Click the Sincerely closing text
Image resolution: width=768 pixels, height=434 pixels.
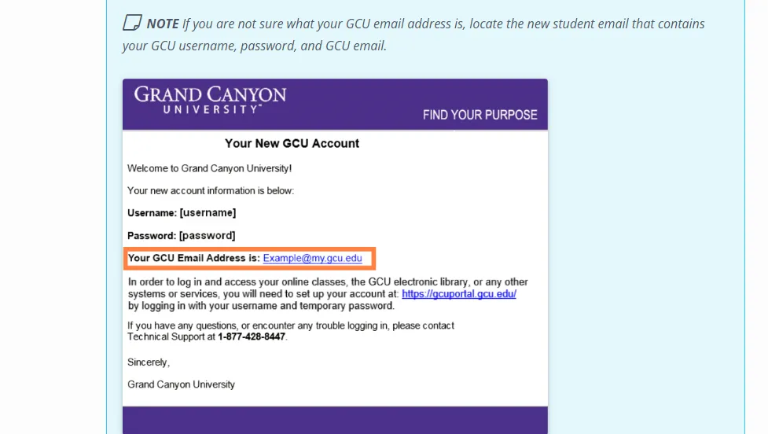[x=149, y=362]
